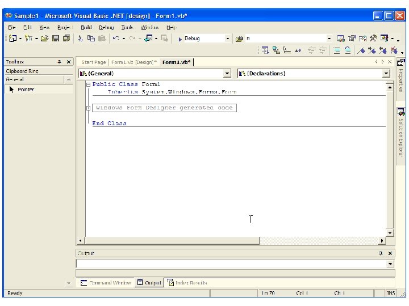Click the Add New Item icon
Image resolution: width=409 pixels, height=306 pixels.
click(28, 39)
